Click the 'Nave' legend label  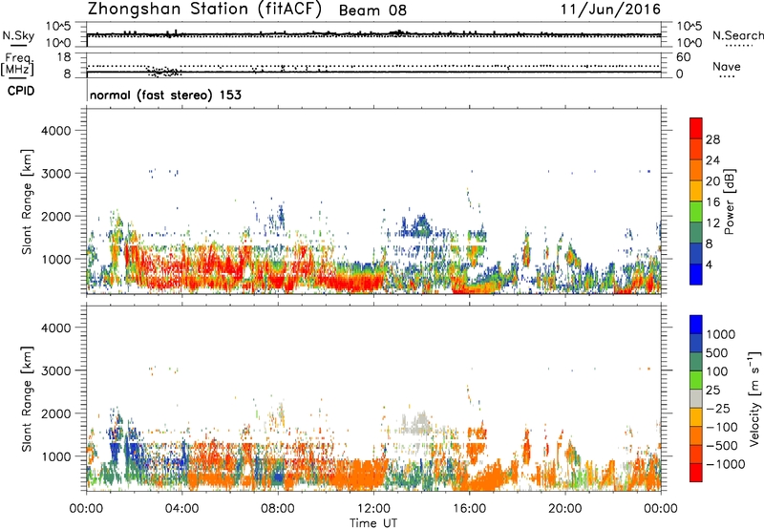click(726, 67)
